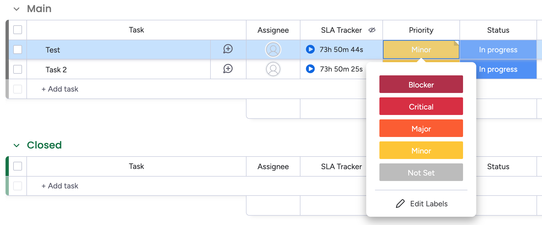Collapse the Main group chevron
Viewport: 542px width, 225px height.
click(x=17, y=9)
